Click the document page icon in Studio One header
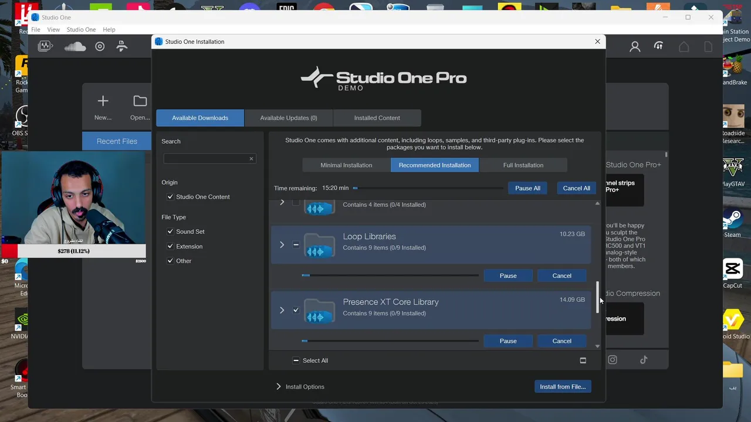This screenshot has height=422, width=751. click(x=708, y=47)
